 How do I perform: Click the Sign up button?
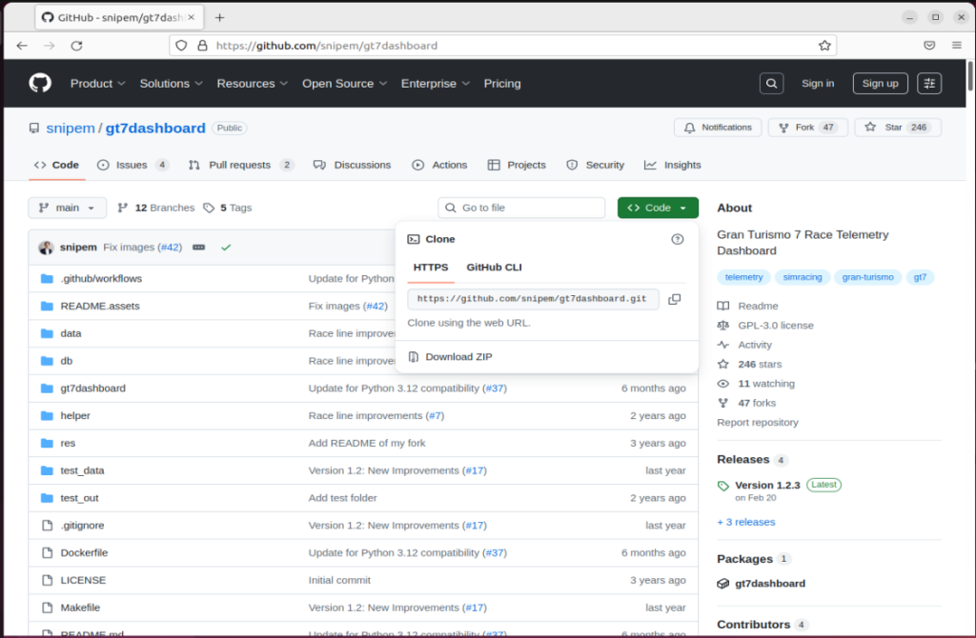tap(880, 84)
